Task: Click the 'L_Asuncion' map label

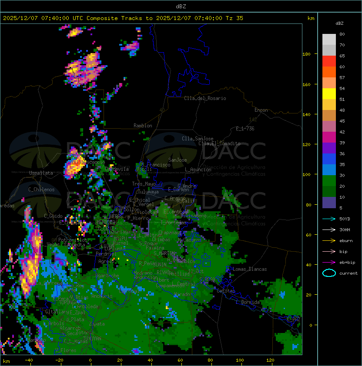Action: (198, 170)
